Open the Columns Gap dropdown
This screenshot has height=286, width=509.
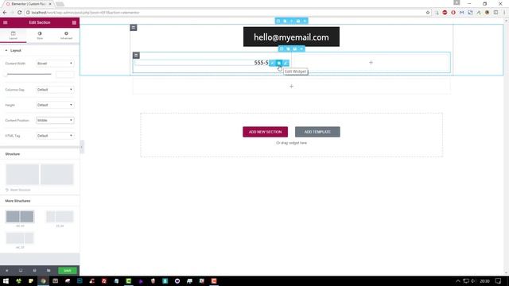pos(55,90)
